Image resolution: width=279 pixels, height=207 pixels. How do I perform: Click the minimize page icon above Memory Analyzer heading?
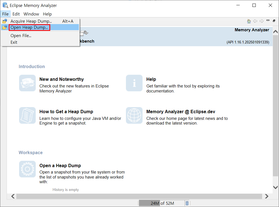pos(267,20)
